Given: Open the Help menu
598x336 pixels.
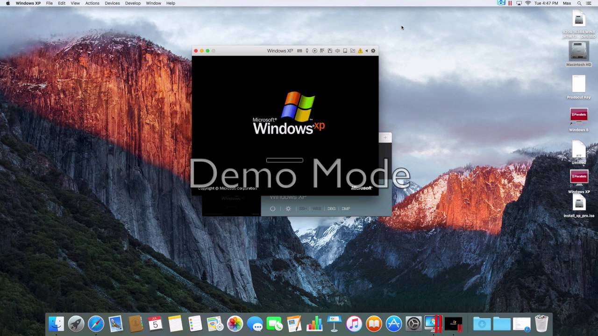Looking at the screenshot, I should [x=171, y=3].
